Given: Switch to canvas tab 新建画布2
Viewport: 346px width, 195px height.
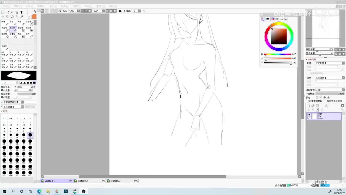Looking at the screenshot, I should pos(90,181).
